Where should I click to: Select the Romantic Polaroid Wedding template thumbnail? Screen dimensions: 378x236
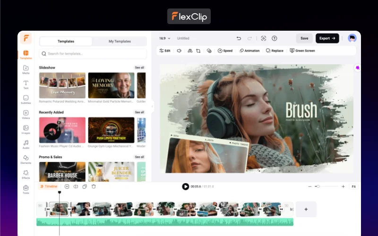(62, 85)
